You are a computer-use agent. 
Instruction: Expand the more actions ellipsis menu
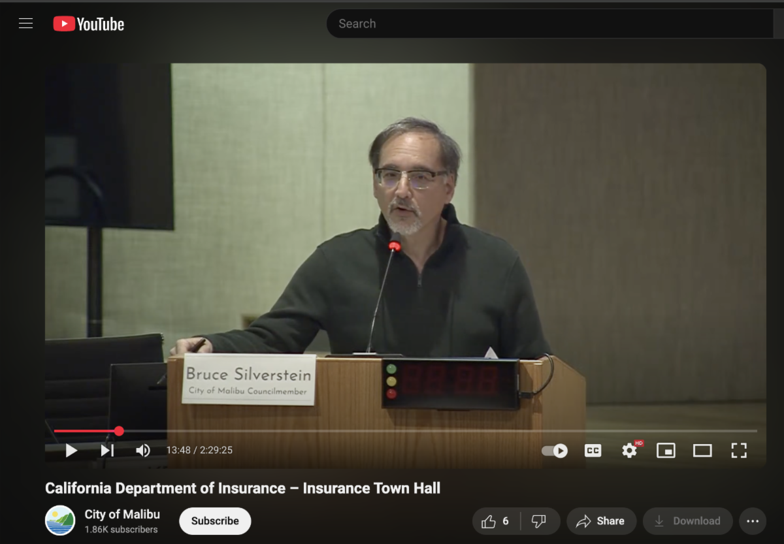click(753, 521)
